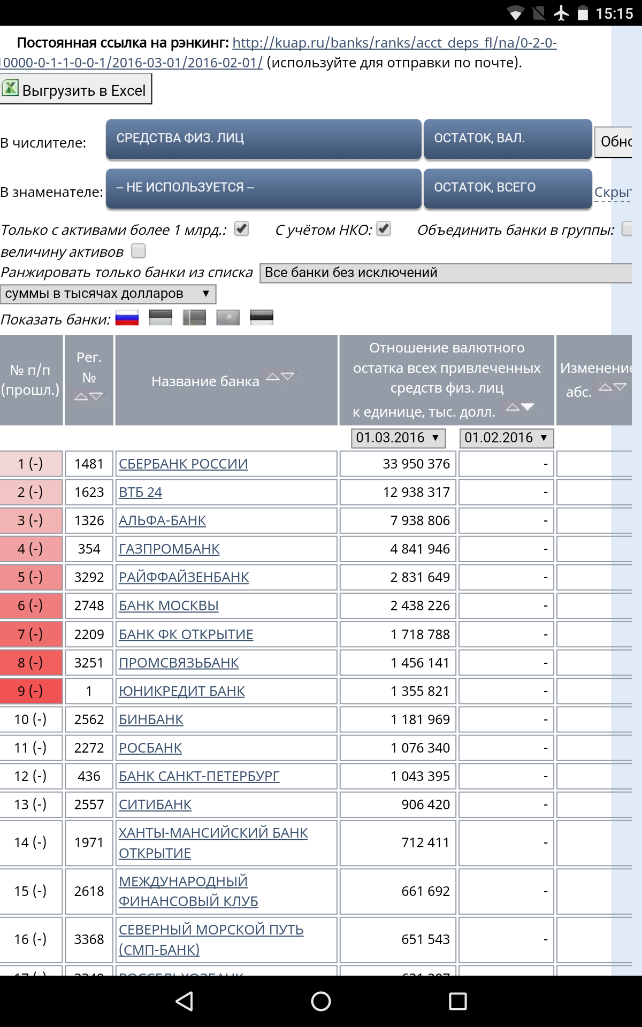
Task: Check the 'величину активов' checkbox
Action: point(139,250)
